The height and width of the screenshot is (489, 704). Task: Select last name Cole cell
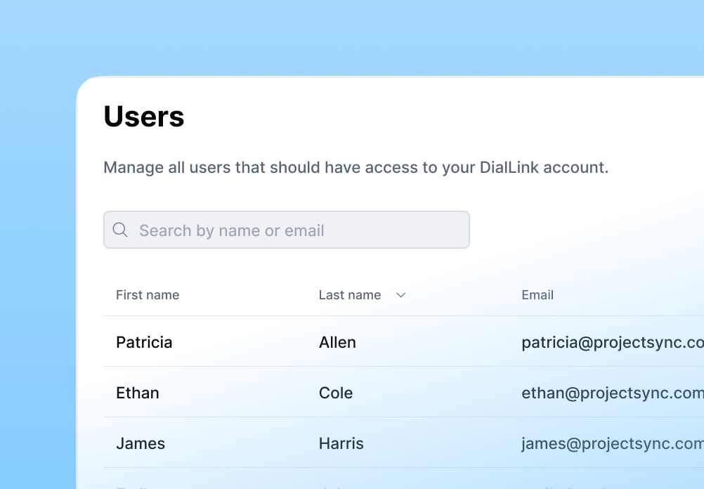(336, 393)
